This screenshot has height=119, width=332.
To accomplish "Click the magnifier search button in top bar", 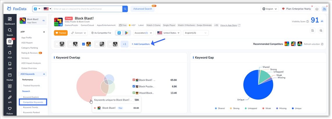I will pos(125,9).
